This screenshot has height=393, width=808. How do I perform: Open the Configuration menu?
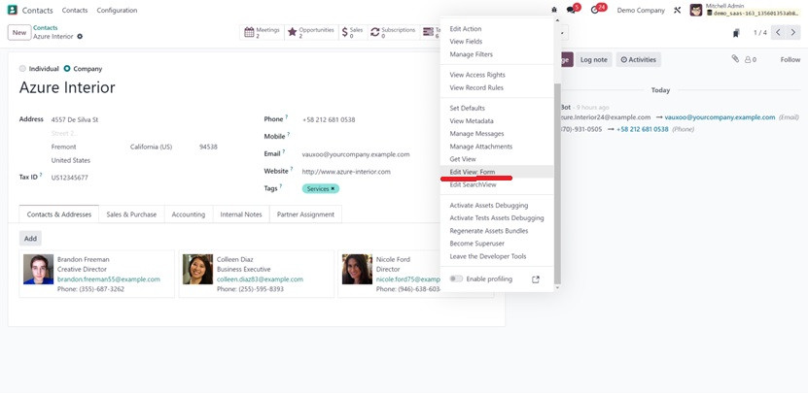(117, 10)
